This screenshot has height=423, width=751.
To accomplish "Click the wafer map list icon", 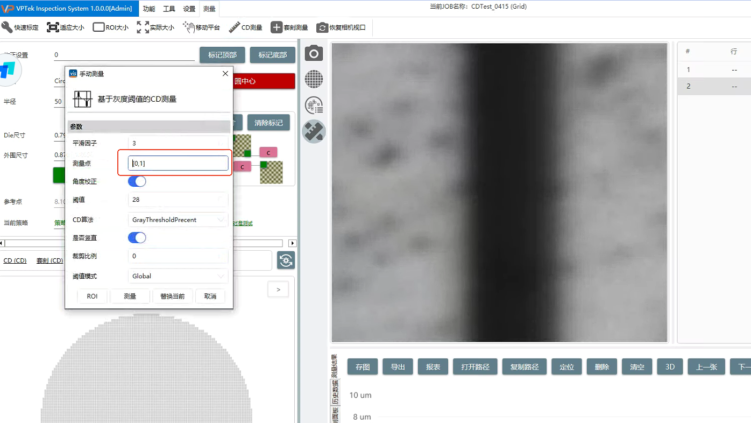I will pos(314,105).
